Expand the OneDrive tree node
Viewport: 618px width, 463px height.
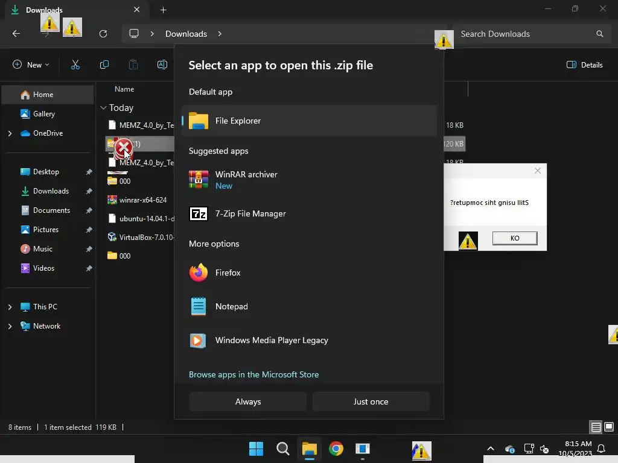click(x=10, y=133)
